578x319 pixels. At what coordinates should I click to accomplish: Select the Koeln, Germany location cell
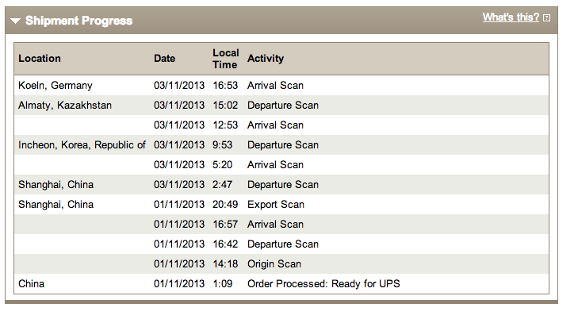(x=56, y=86)
